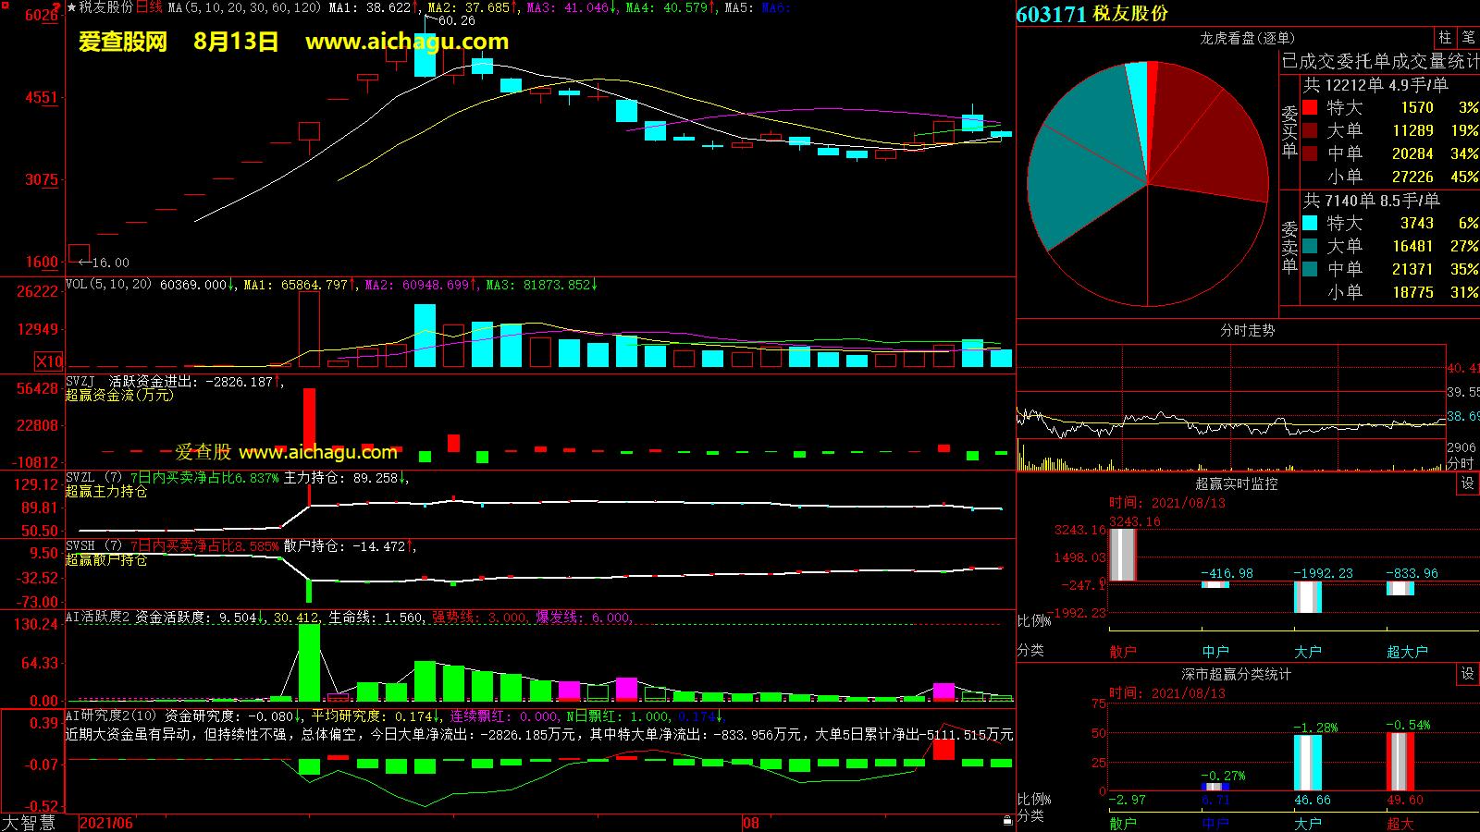Click the star icon before 税友股份
The image size is (1480, 832).
click(72, 7)
